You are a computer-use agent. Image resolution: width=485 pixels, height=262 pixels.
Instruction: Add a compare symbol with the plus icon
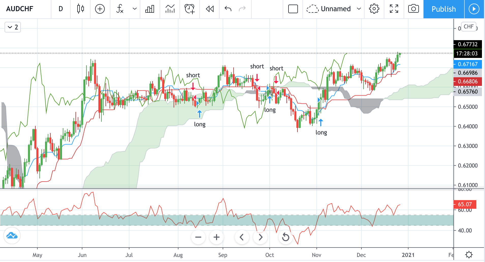click(100, 9)
